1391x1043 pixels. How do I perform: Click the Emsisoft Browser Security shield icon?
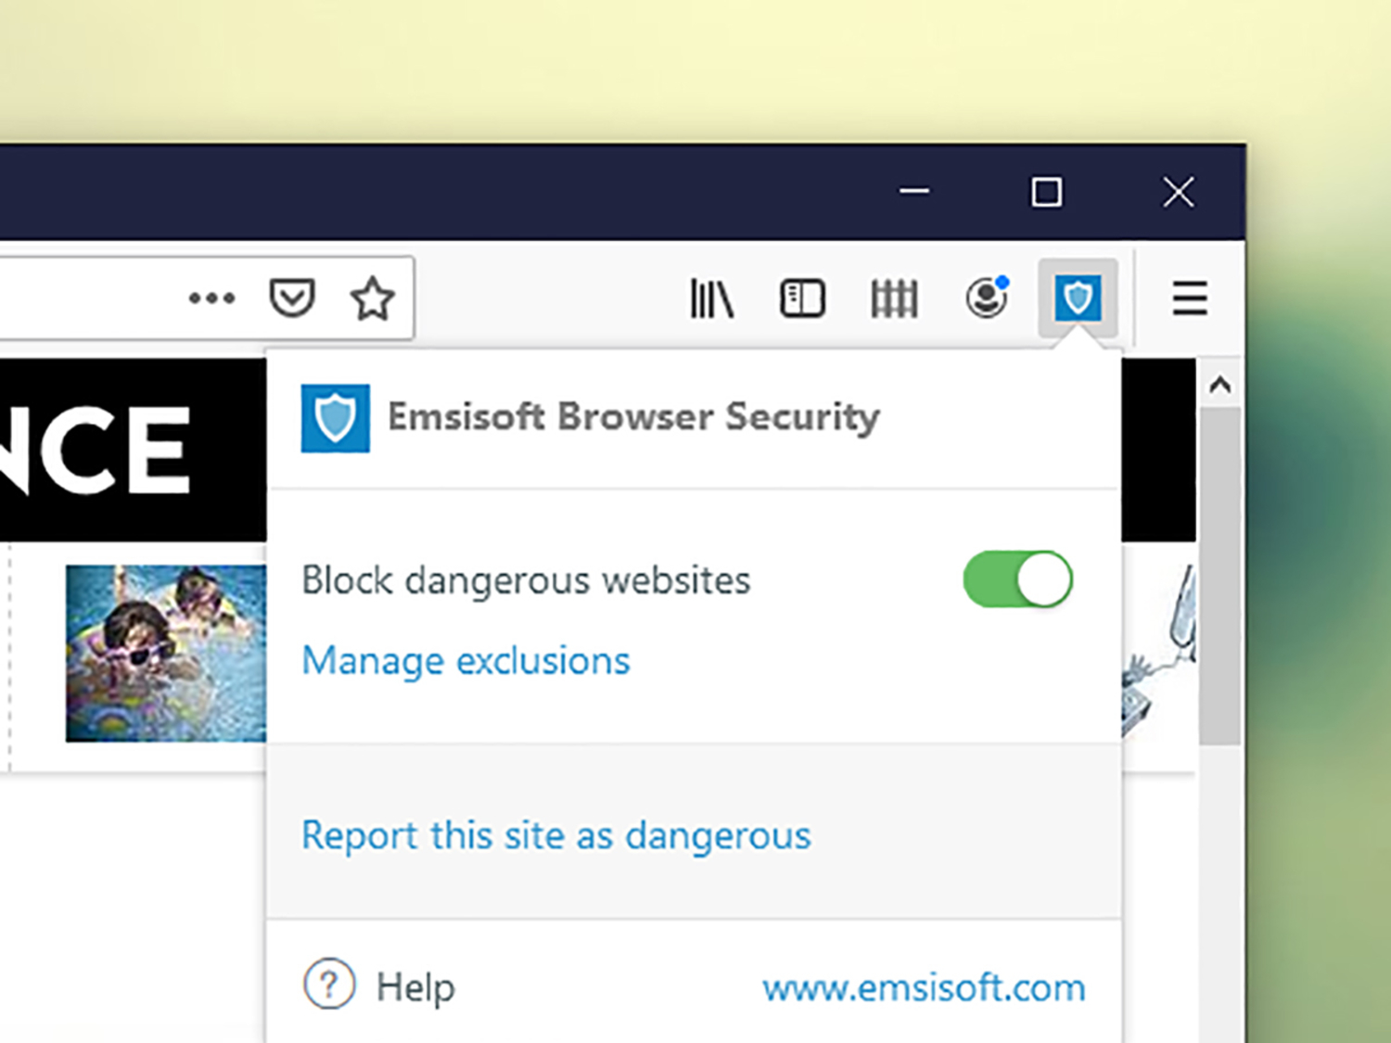(1078, 299)
